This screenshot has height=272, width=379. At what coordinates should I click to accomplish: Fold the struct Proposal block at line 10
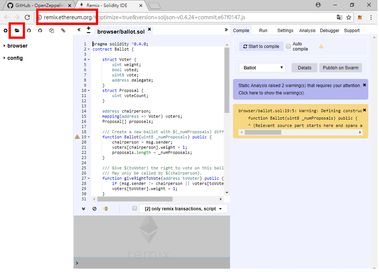(89, 91)
